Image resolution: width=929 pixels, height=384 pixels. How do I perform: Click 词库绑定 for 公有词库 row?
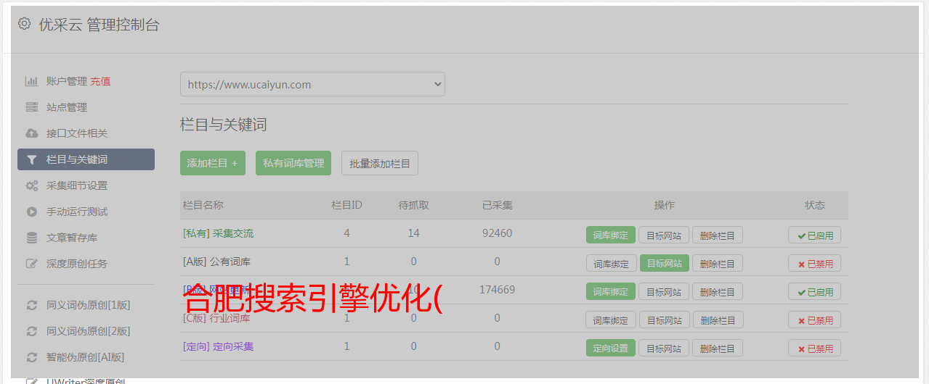point(611,263)
